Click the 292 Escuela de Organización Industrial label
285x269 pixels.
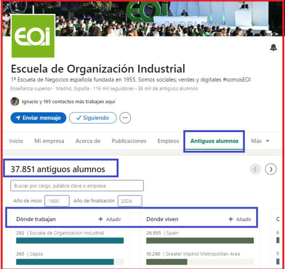pyautogui.click(x=60, y=233)
